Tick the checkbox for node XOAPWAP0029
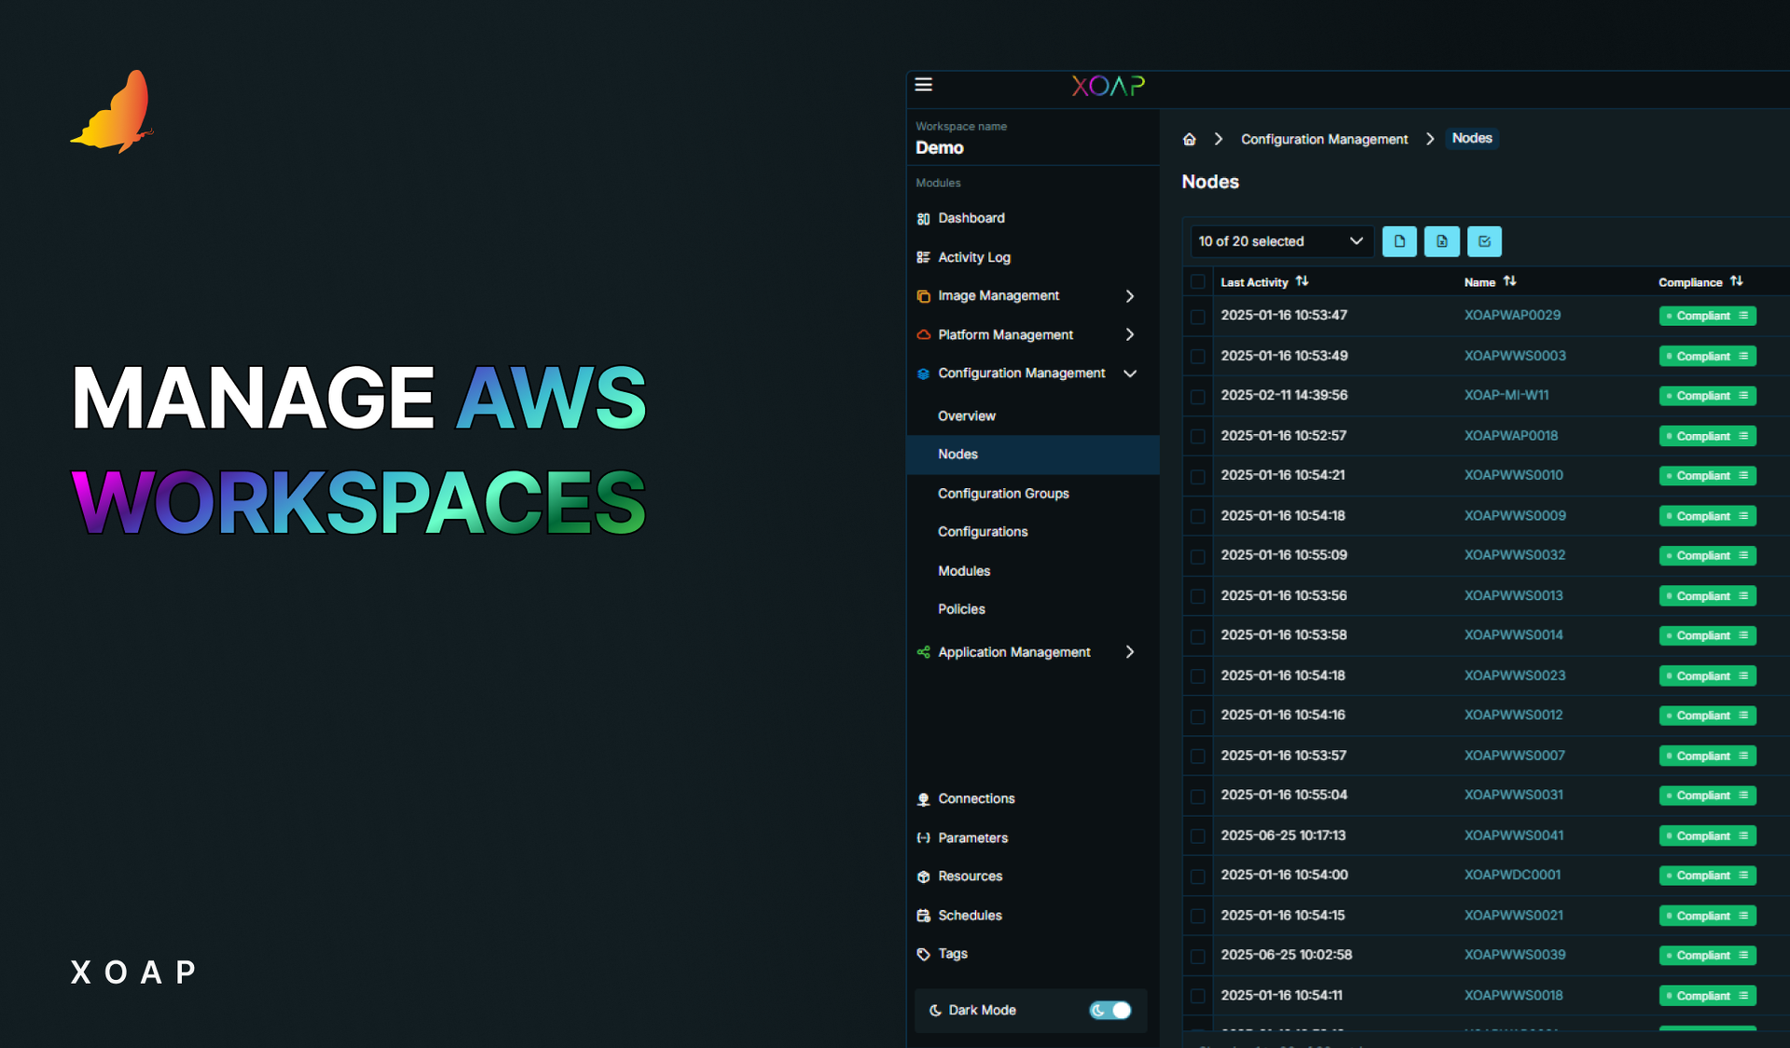The image size is (1790, 1048). pos(1197,316)
